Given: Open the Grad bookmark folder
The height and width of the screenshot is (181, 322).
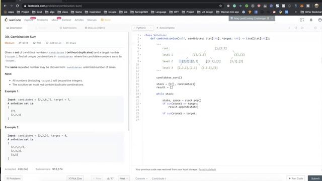Looking at the screenshot, I should (x=37, y=12).
